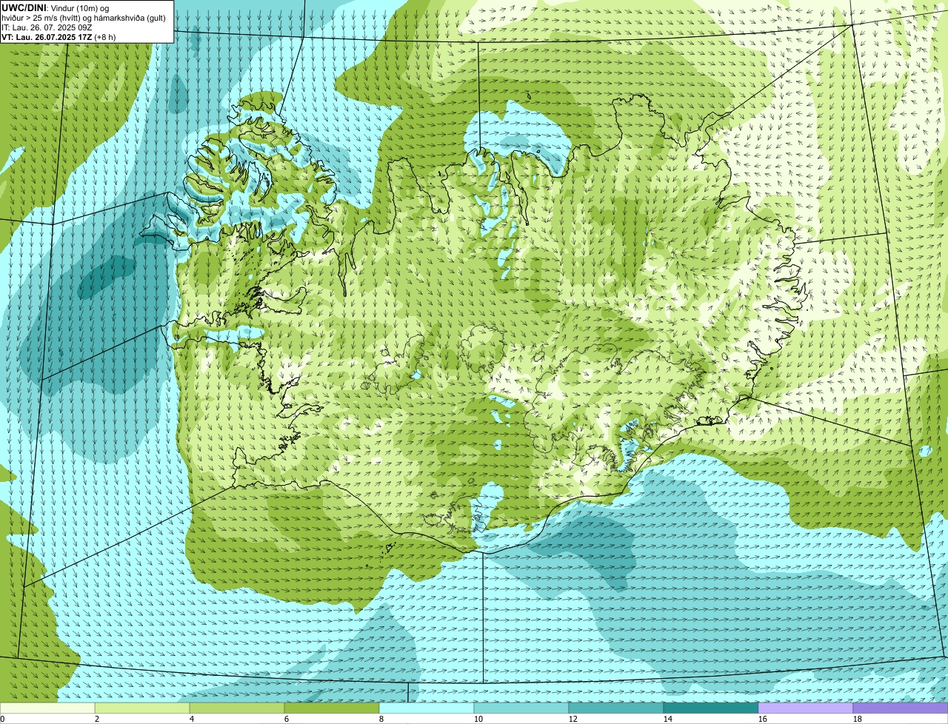Image resolution: width=948 pixels, height=724 pixels.
Task: Click the "IT: Lau. 26. 07. 2025 09Z" line
Action: coord(47,27)
